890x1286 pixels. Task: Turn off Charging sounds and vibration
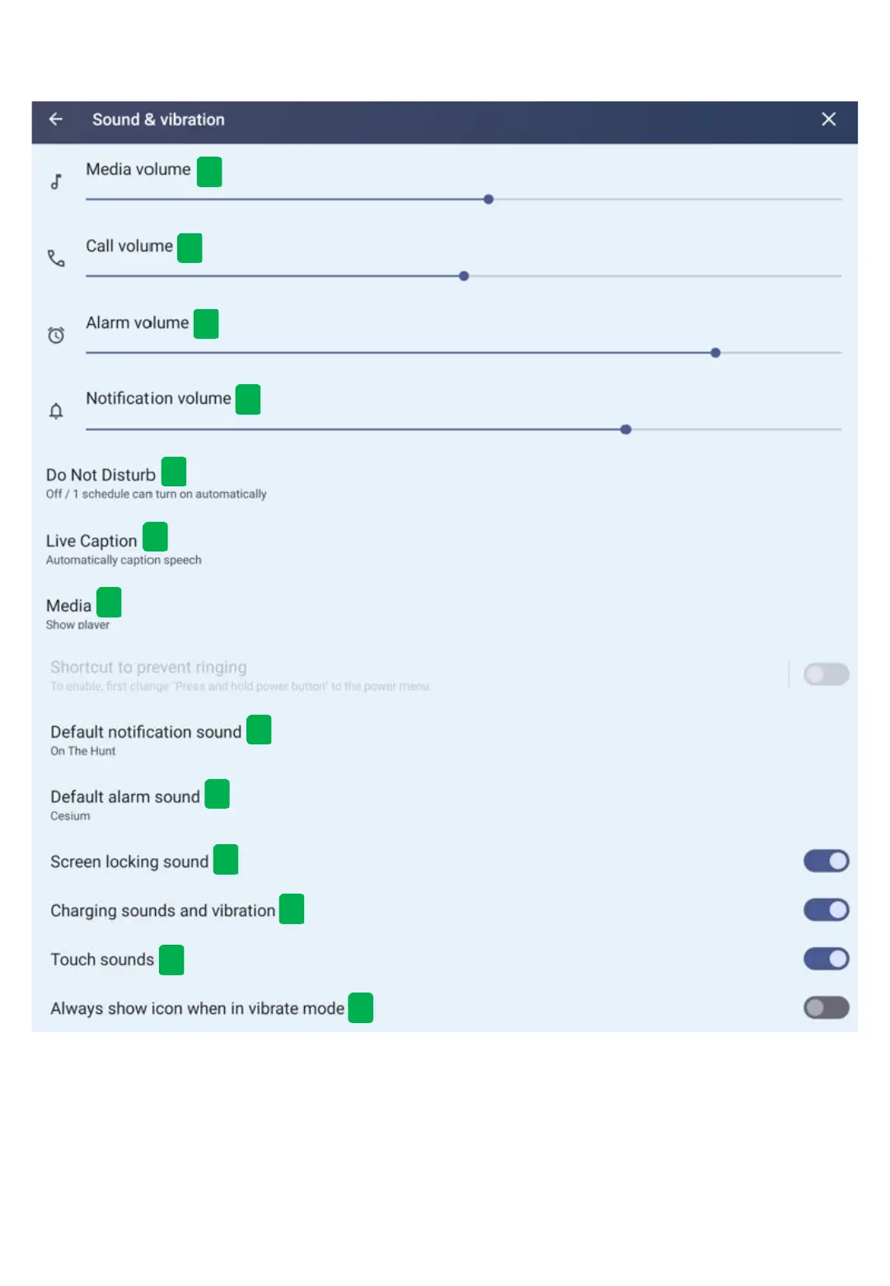[826, 909]
